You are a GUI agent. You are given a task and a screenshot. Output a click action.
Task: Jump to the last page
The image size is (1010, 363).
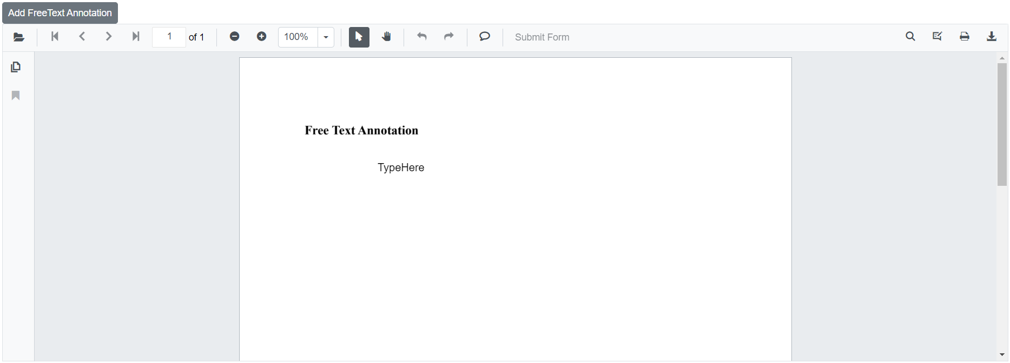coord(136,37)
